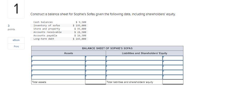
Task: Click total liabilities and equity amount field
Action: (x=173, y=82)
